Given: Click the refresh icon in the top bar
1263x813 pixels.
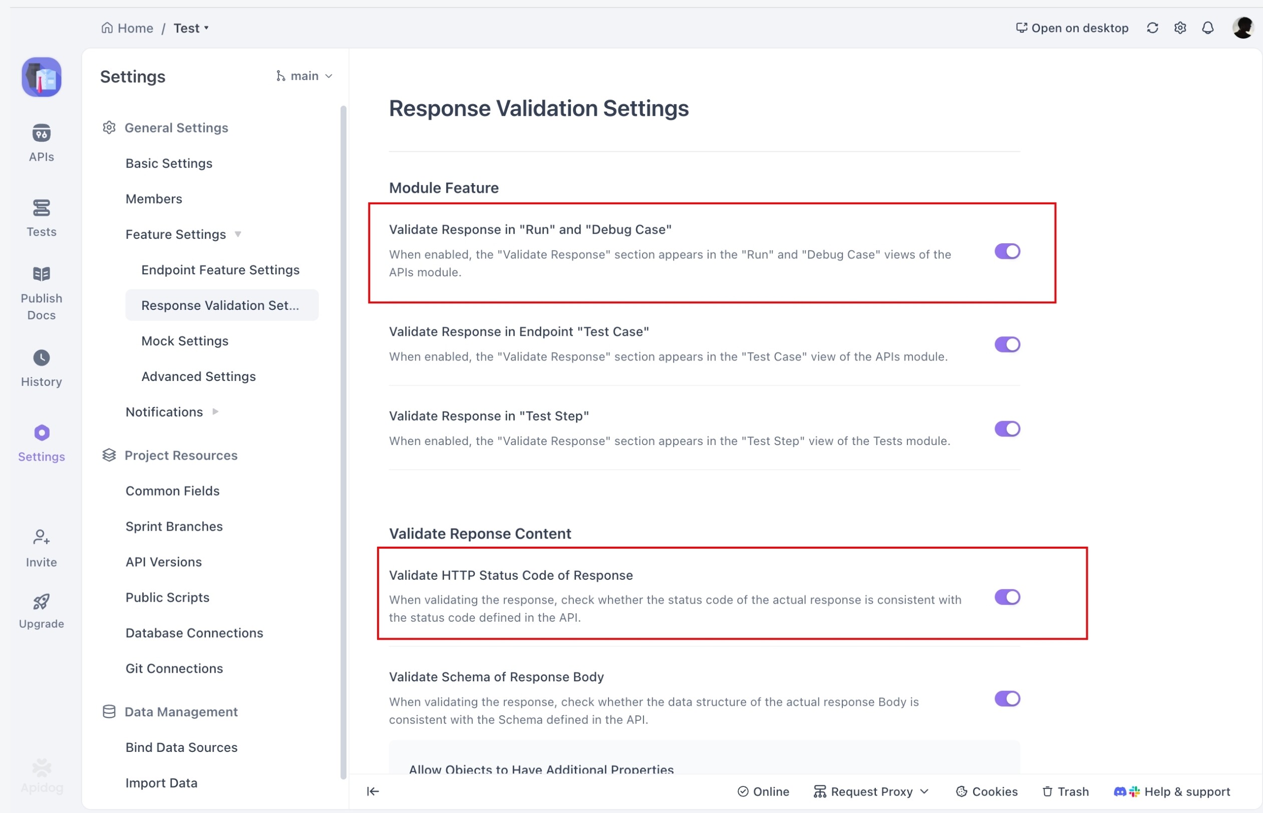Looking at the screenshot, I should tap(1152, 28).
